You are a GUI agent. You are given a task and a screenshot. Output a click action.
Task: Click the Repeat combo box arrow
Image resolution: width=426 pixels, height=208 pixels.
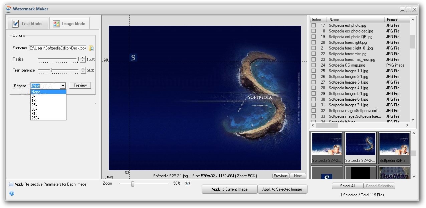coord(62,86)
